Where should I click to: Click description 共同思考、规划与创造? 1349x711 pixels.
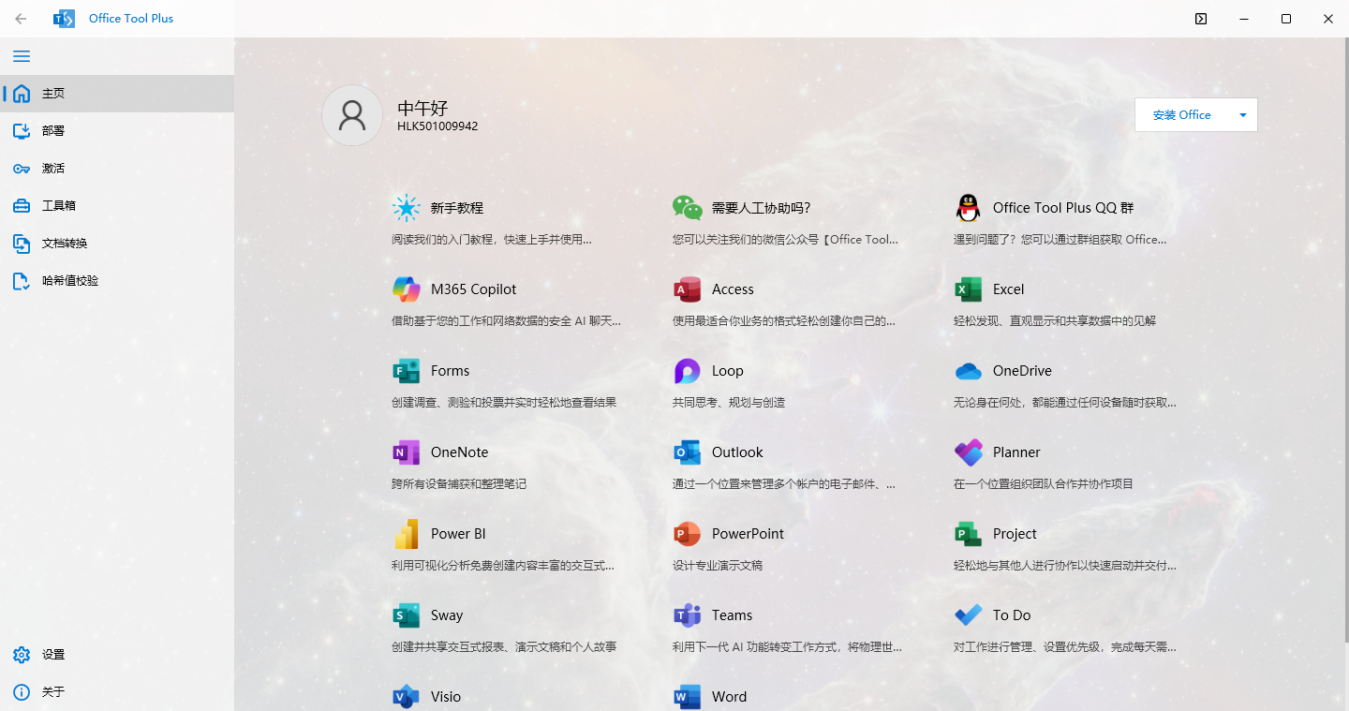tap(729, 403)
